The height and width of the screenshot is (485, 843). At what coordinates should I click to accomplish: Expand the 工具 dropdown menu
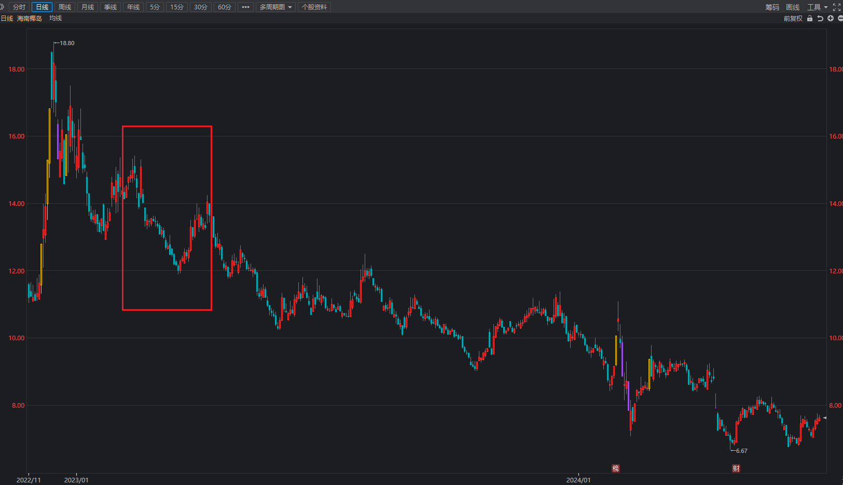pyautogui.click(x=817, y=7)
